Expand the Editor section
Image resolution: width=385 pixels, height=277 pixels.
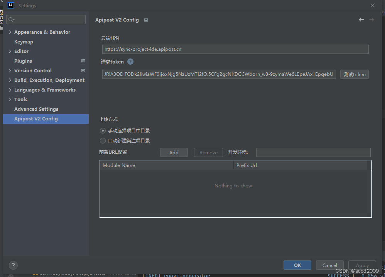coord(10,51)
